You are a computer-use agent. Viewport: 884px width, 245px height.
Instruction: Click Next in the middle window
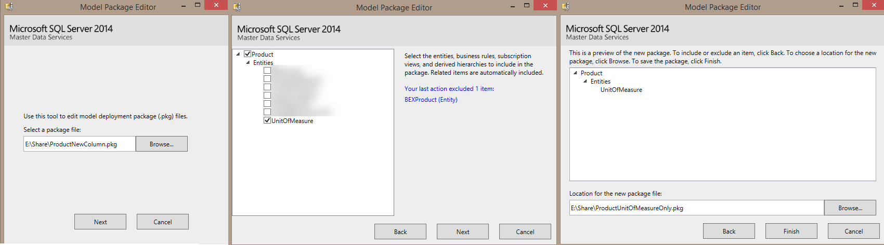click(463, 232)
